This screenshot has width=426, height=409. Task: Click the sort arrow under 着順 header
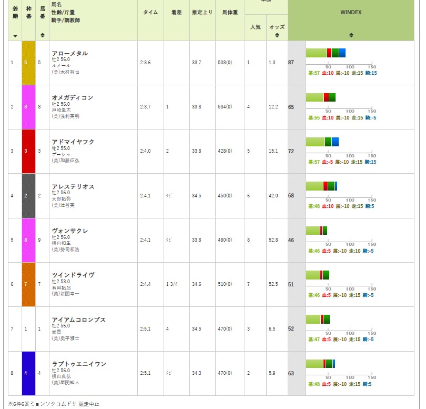(15, 36)
